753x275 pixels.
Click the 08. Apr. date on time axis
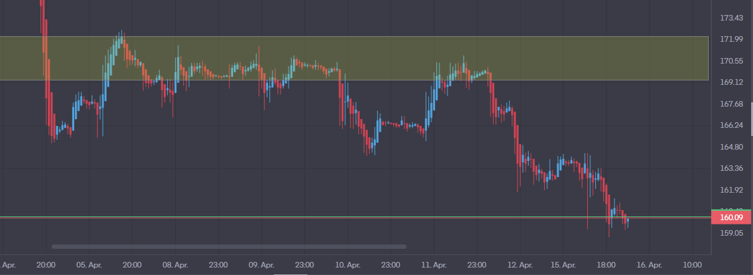pyautogui.click(x=175, y=265)
